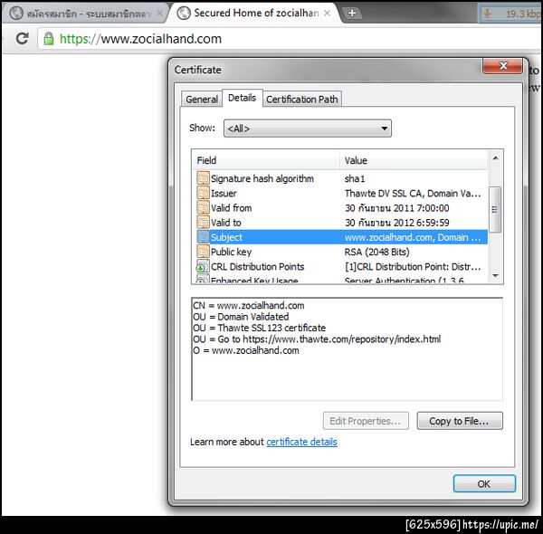543x534 pixels.
Task: Click the thawte.com repository OU line
Action: pyautogui.click(x=317, y=339)
